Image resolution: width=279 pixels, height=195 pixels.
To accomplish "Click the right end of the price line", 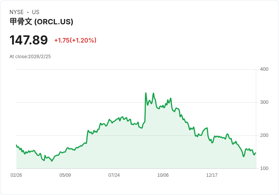I will pyautogui.click(x=256, y=153).
